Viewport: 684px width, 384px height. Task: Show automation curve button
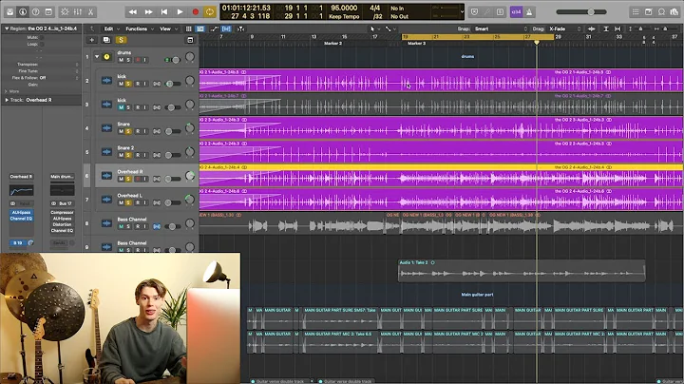click(214, 29)
